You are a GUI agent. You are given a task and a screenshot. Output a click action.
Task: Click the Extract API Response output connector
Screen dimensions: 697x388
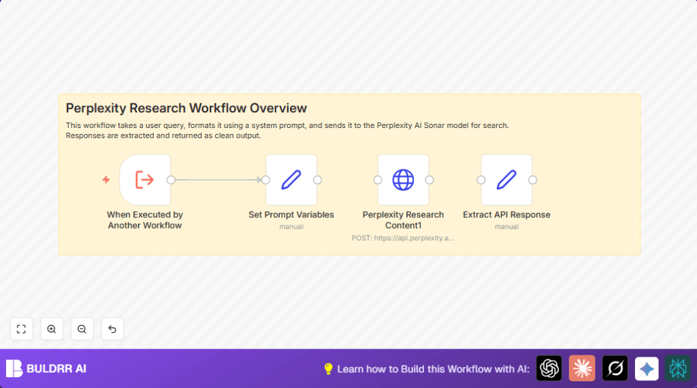[x=532, y=180]
